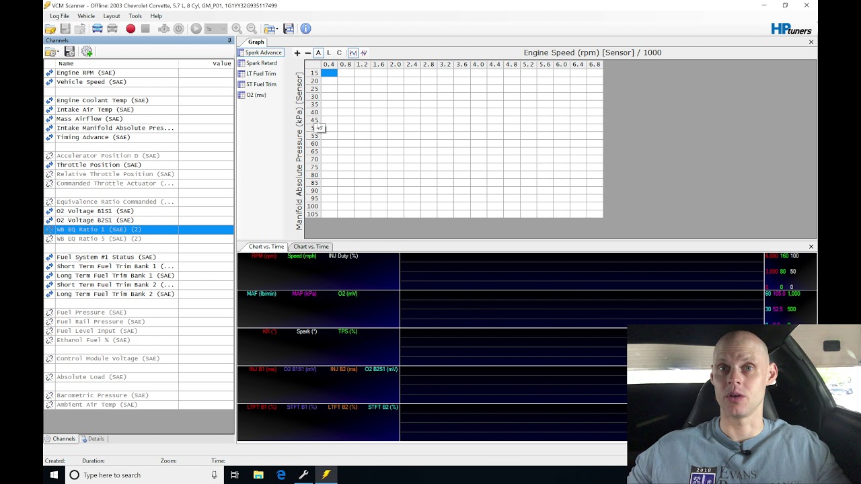Click the engine controls toolbar icon
This screenshot has height=484, width=861.
[x=163, y=29]
